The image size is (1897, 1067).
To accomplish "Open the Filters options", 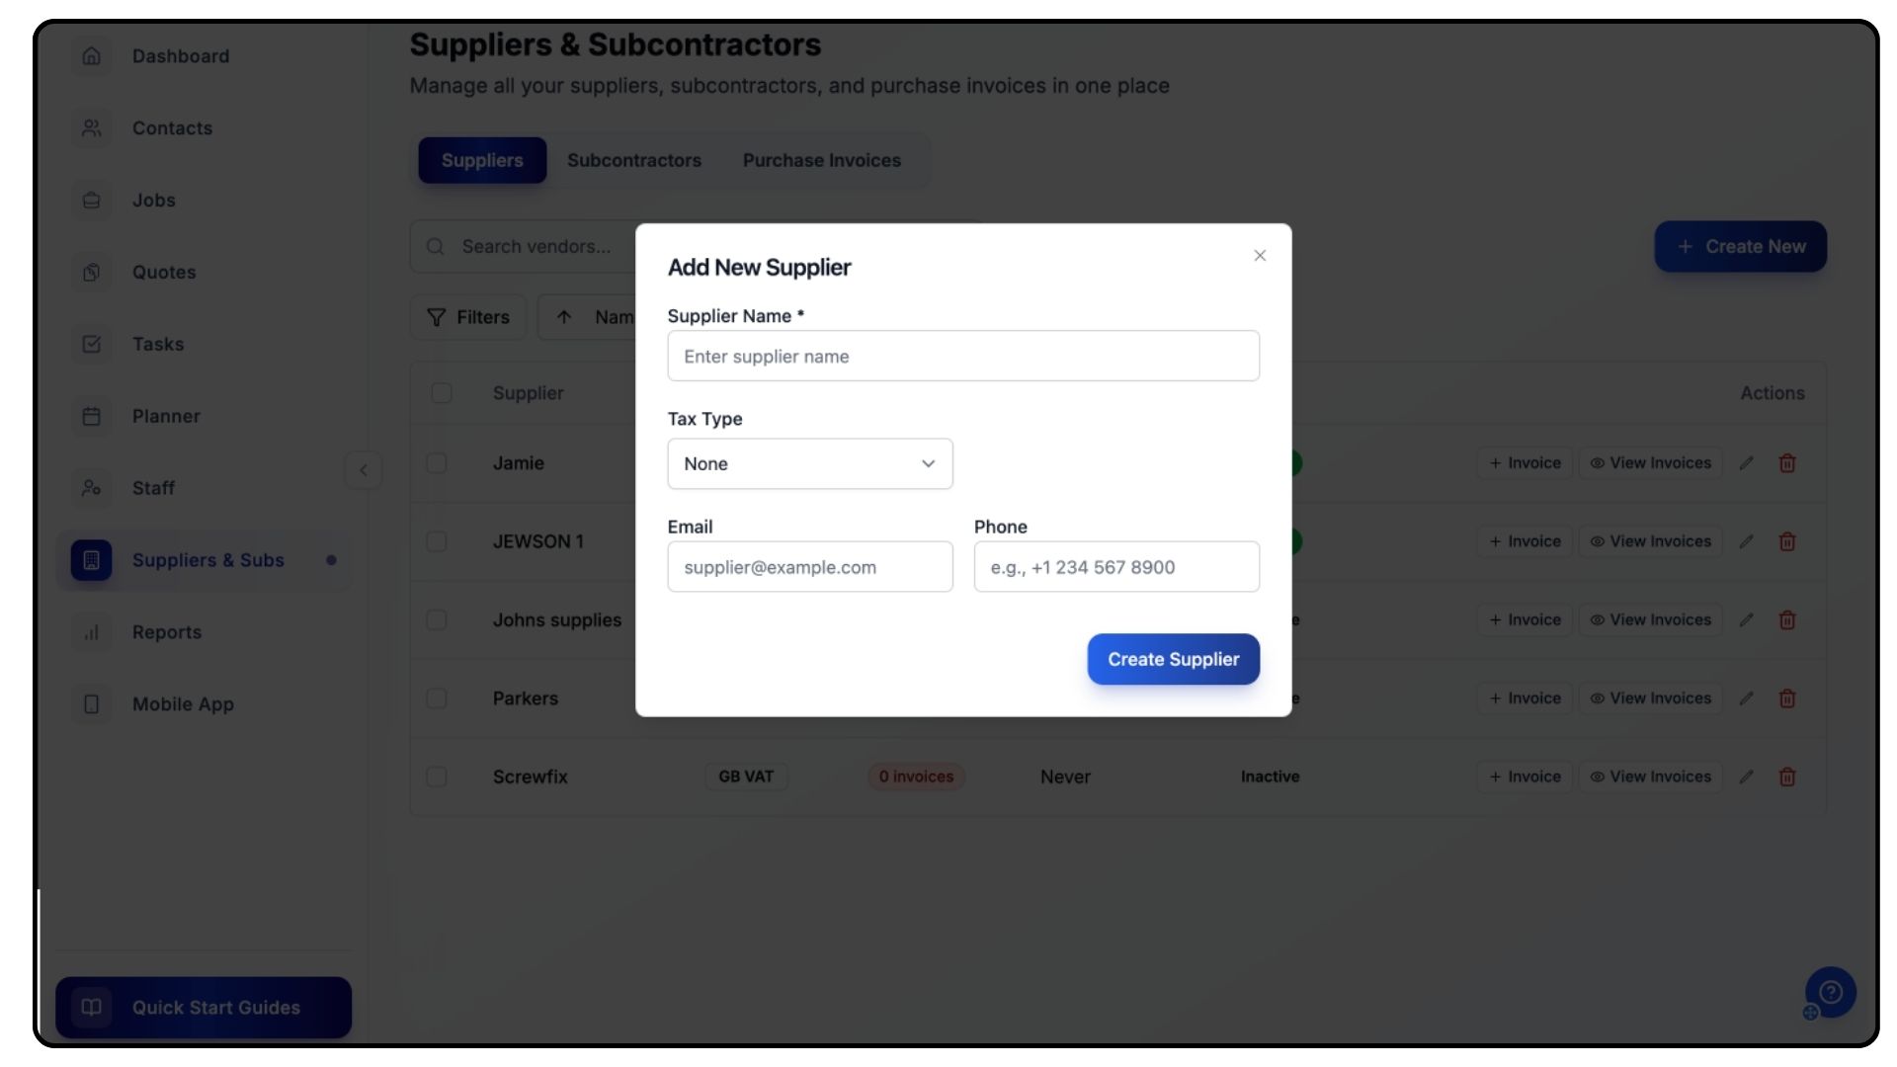I will 468,317.
